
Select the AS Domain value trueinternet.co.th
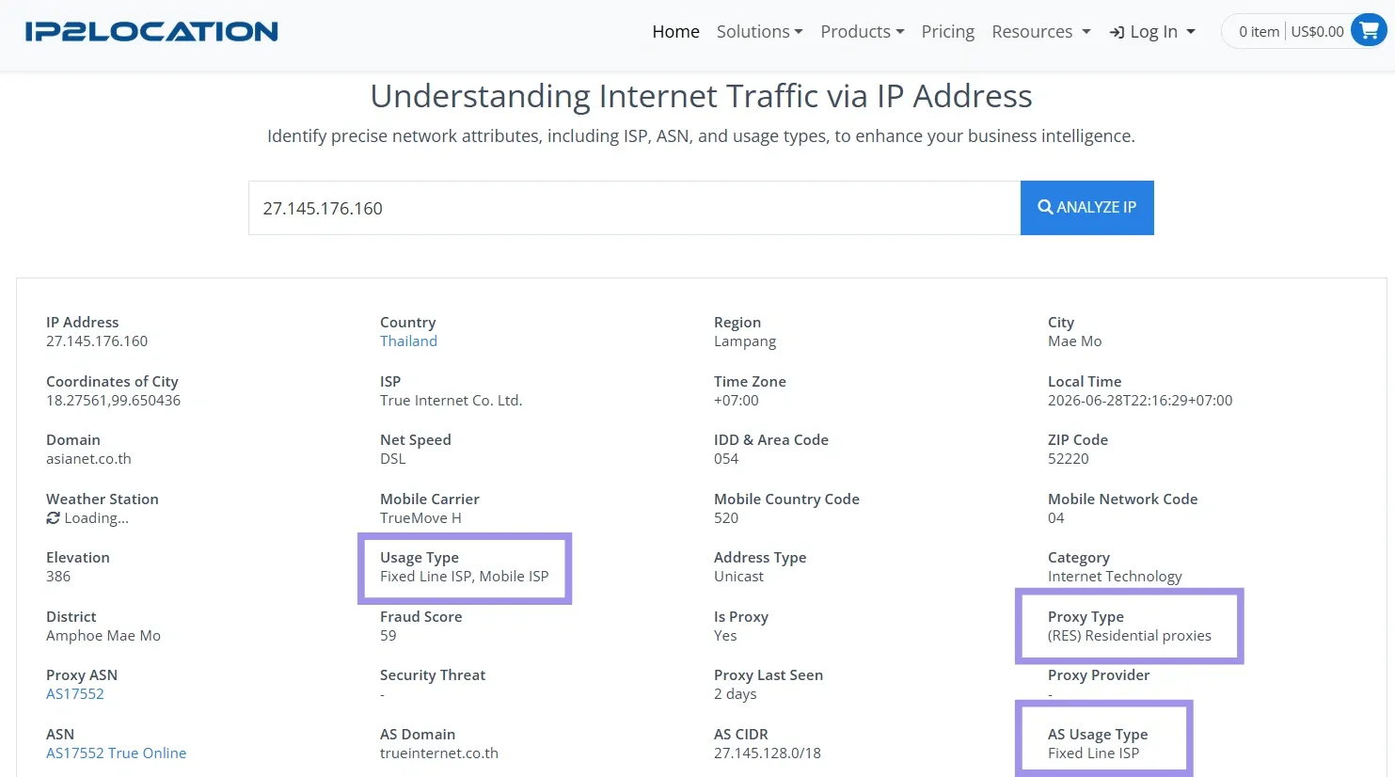pyautogui.click(x=438, y=753)
